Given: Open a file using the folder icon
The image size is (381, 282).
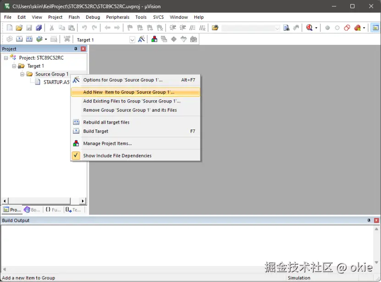Looking at the screenshot, I should [19, 27].
